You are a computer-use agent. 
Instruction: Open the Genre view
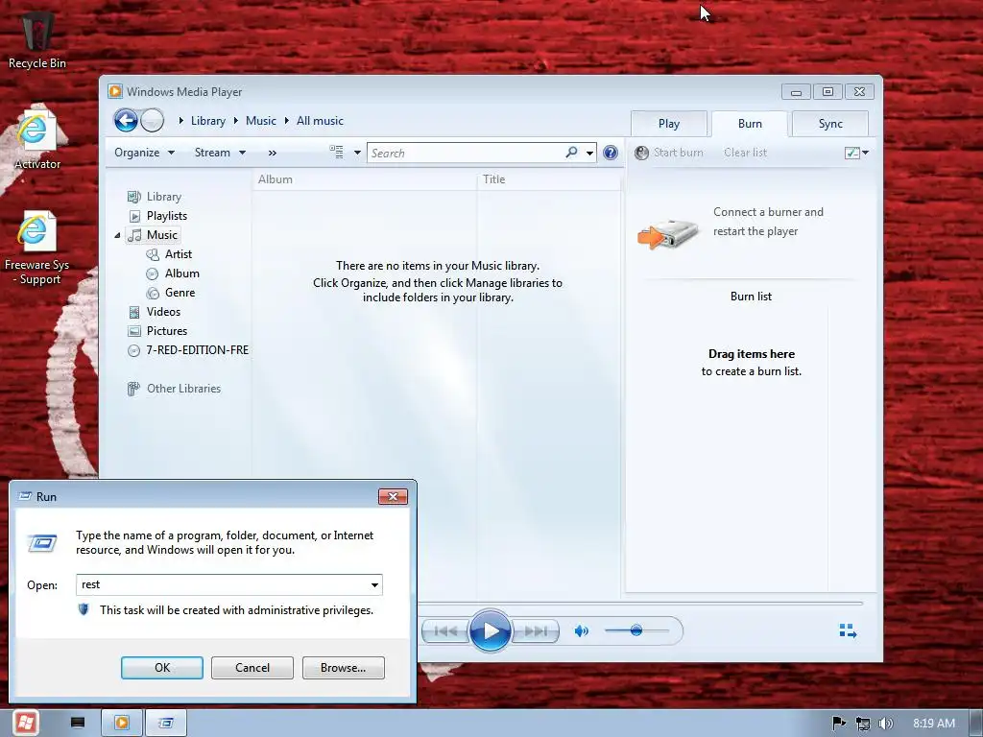[180, 293]
